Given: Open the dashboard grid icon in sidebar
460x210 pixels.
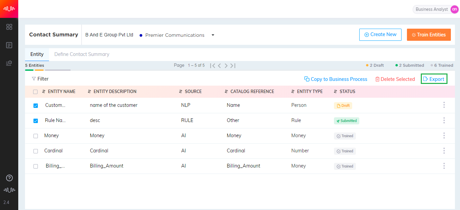Looking at the screenshot, I should click(9, 27).
